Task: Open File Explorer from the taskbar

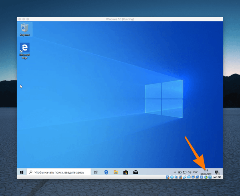Action: pos(116,172)
